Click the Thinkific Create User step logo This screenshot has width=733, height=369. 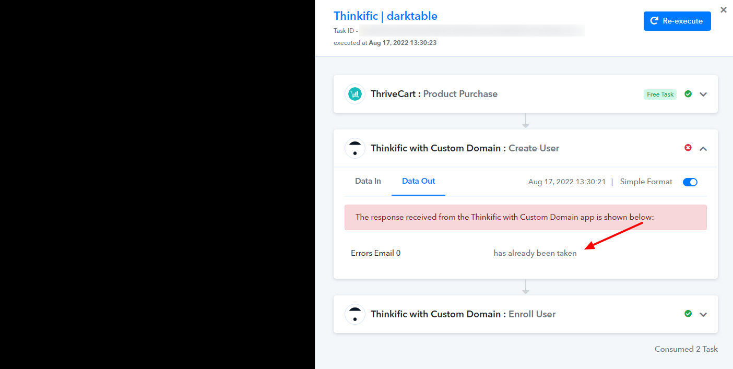click(x=355, y=148)
